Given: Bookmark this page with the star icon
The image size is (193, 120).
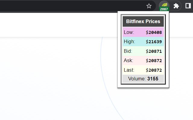Looking at the screenshot, I should (x=149, y=6).
